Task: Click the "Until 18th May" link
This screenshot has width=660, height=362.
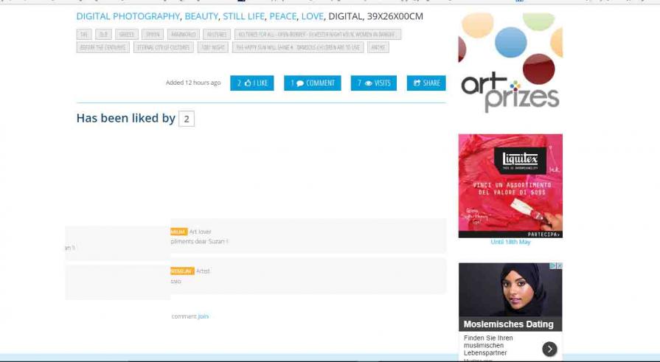Action: (510, 243)
